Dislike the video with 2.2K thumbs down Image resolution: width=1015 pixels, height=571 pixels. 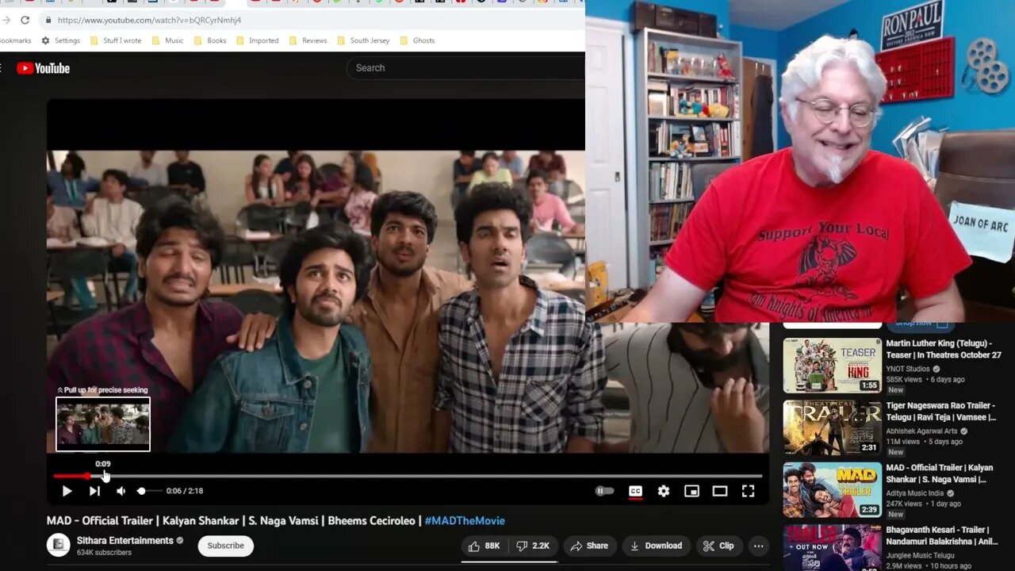click(x=533, y=546)
